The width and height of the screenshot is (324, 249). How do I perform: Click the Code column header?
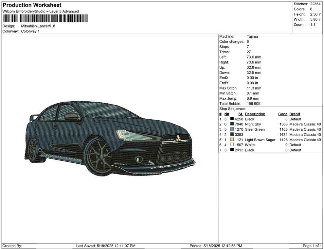(282, 114)
